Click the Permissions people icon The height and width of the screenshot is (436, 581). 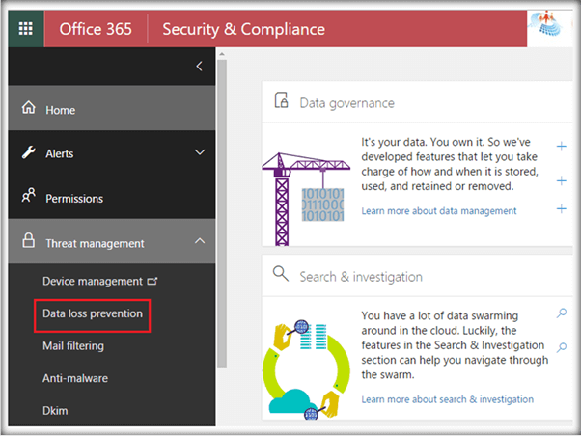(x=28, y=198)
